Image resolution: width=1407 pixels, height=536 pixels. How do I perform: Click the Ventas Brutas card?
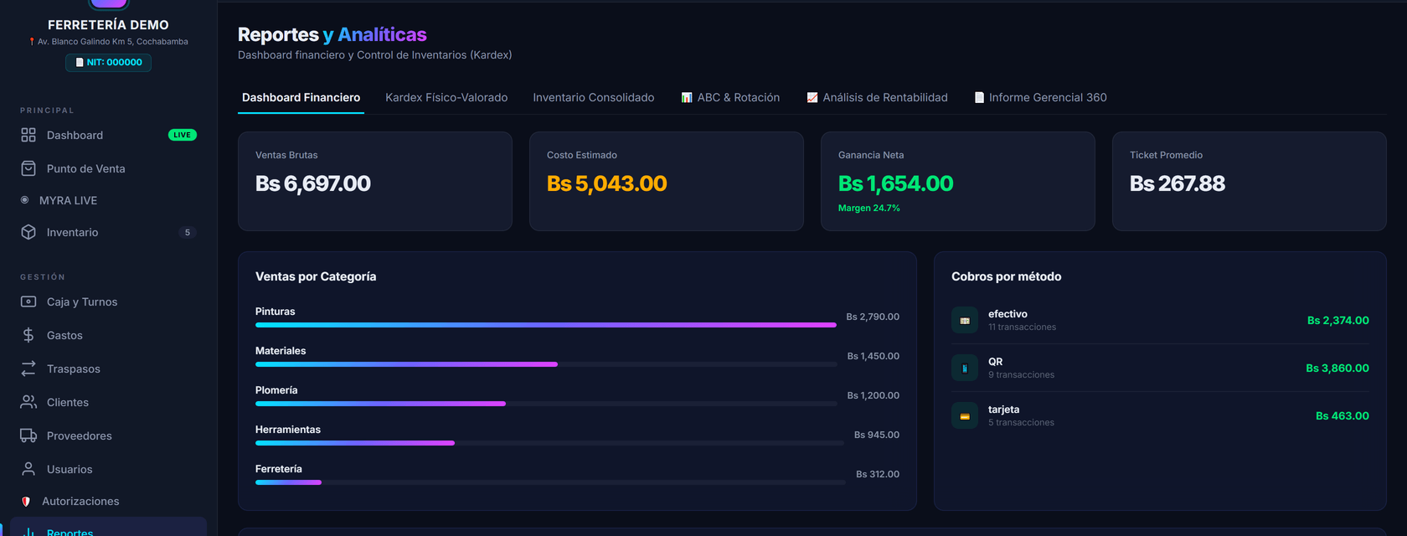(x=375, y=181)
